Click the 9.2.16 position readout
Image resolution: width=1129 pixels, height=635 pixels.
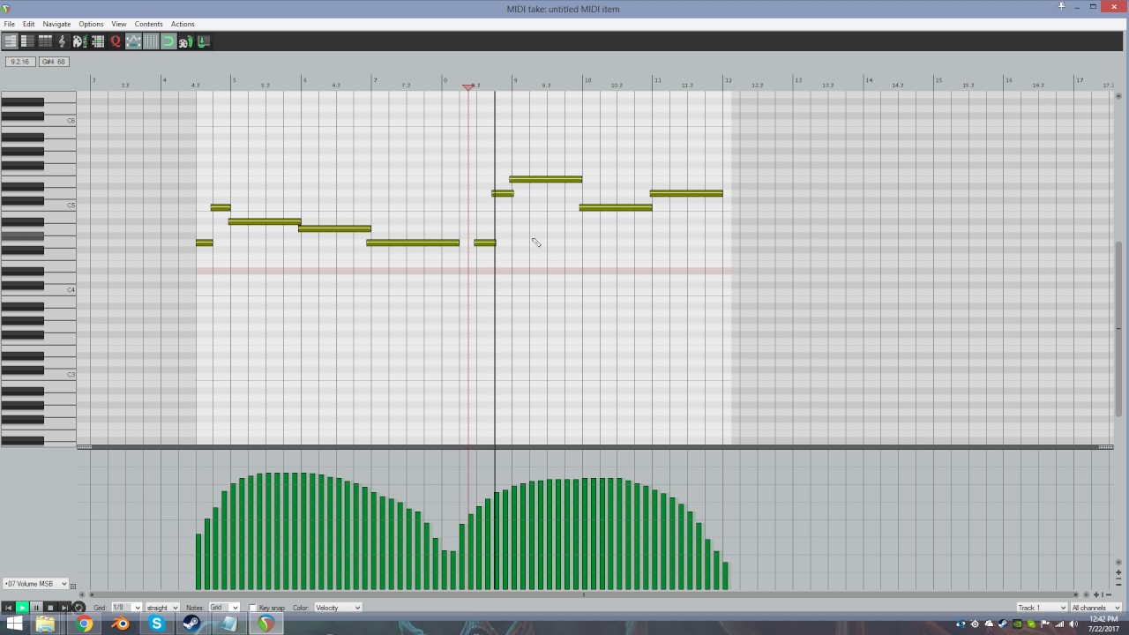[20, 62]
